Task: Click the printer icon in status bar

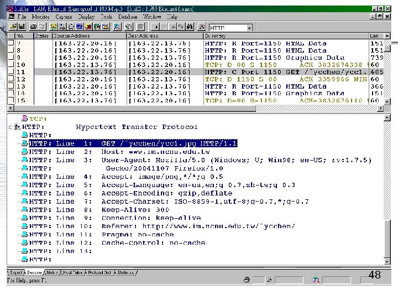Action: pos(247,281)
